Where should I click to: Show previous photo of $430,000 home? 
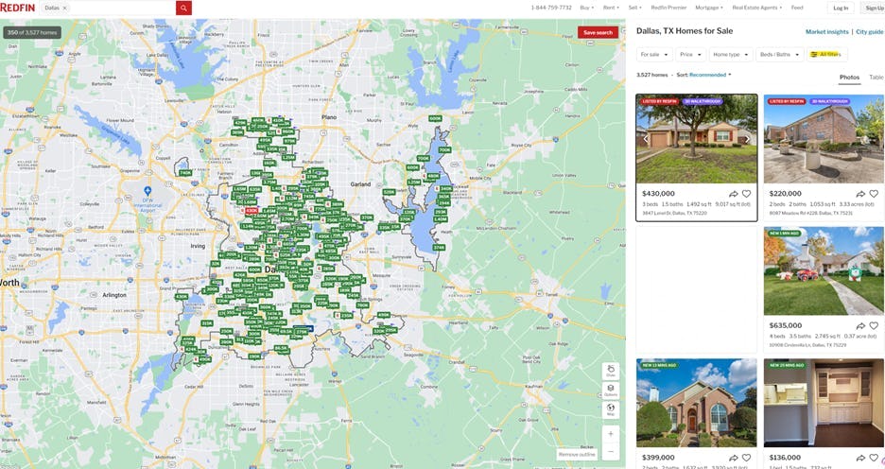pyautogui.click(x=646, y=139)
